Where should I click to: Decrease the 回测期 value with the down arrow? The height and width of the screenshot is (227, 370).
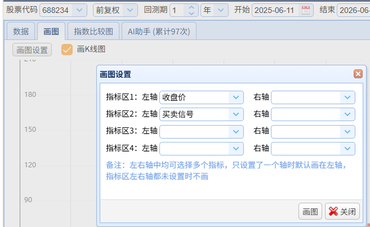point(191,13)
